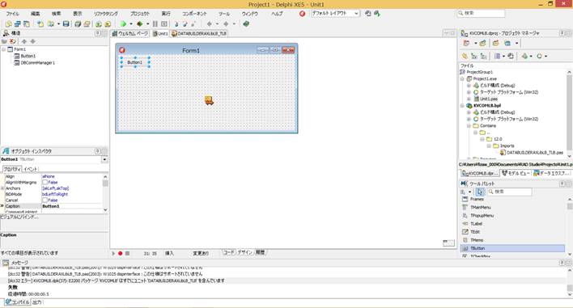
Task: Open the Button1 object selector dropdown
Action: pyautogui.click(x=104, y=159)
